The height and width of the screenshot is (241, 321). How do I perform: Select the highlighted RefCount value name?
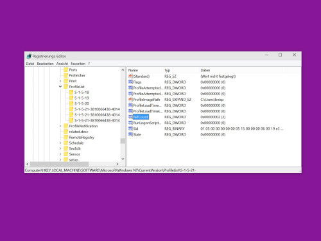tap(141, 117)
